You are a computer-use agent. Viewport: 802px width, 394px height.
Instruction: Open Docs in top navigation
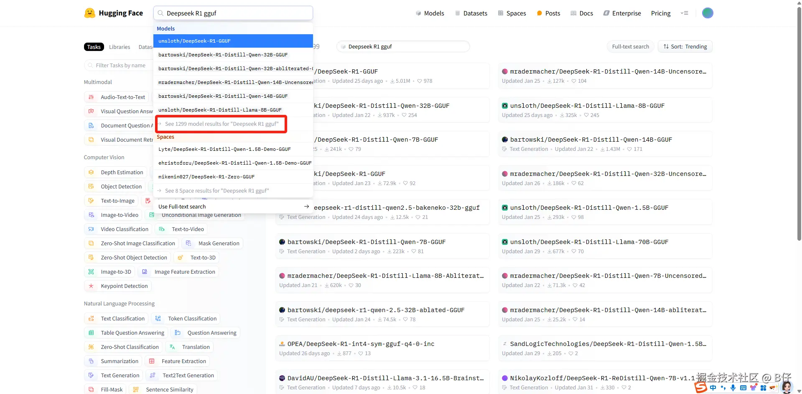[582, 13]
